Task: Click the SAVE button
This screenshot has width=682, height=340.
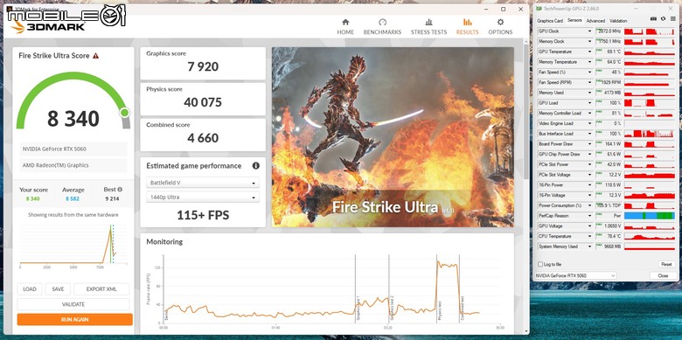Action: click(x=58, y=289)
